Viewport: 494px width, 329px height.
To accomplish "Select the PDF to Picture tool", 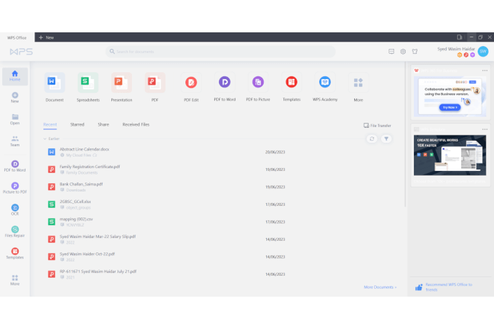I will 258,82.
